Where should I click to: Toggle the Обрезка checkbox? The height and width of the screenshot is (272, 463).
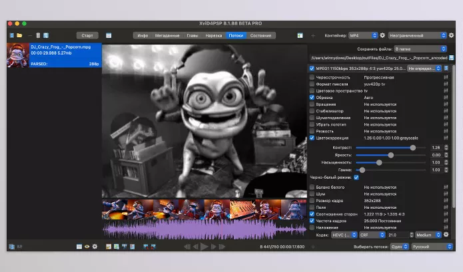pyautogui.click(x=312, y=97)
